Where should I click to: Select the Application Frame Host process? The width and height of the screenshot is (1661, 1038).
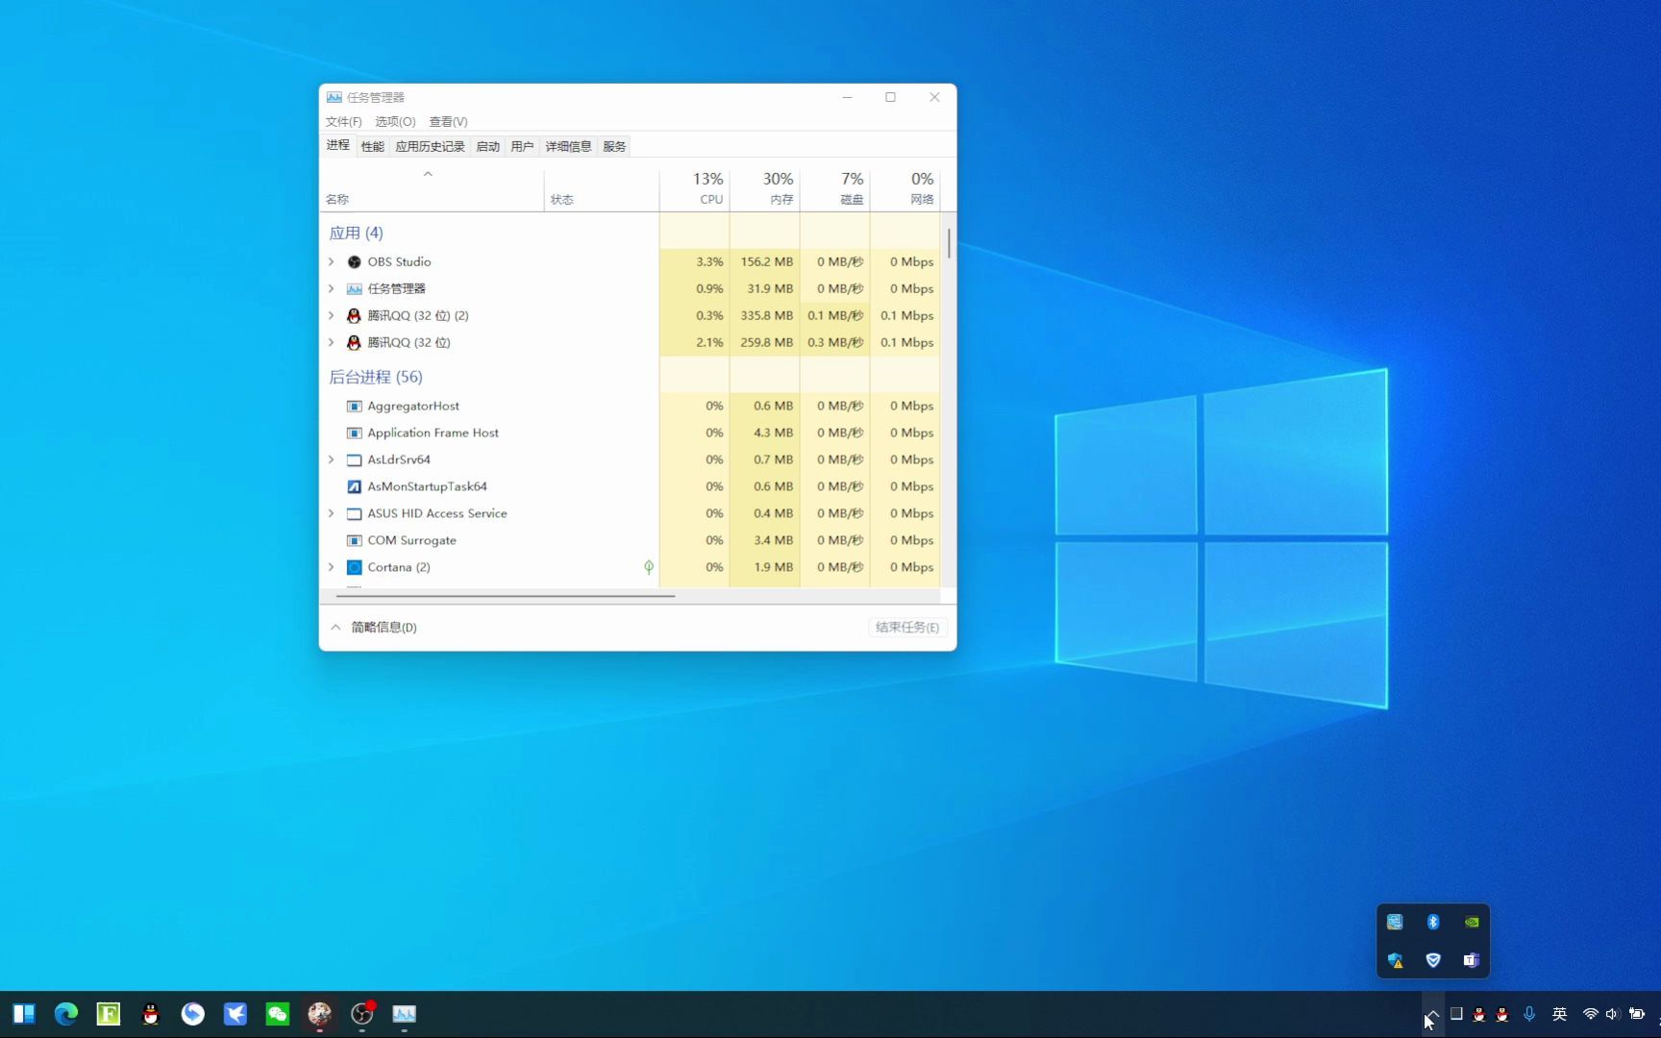tap(630, 432)
